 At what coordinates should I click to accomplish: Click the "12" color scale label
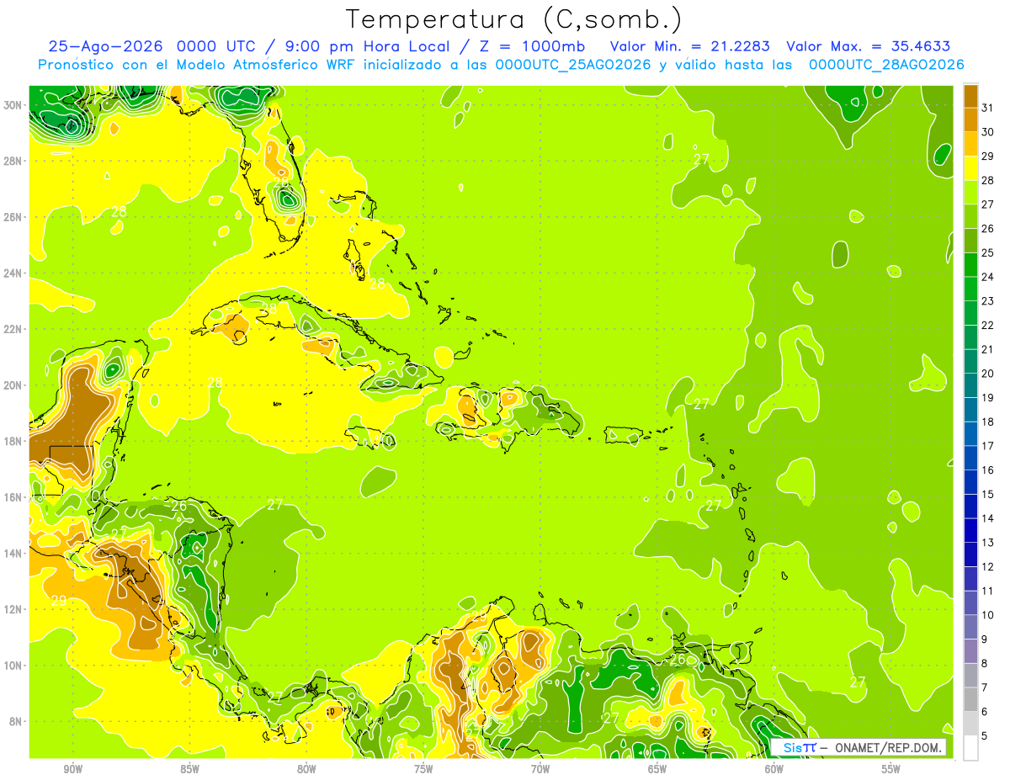987,566
